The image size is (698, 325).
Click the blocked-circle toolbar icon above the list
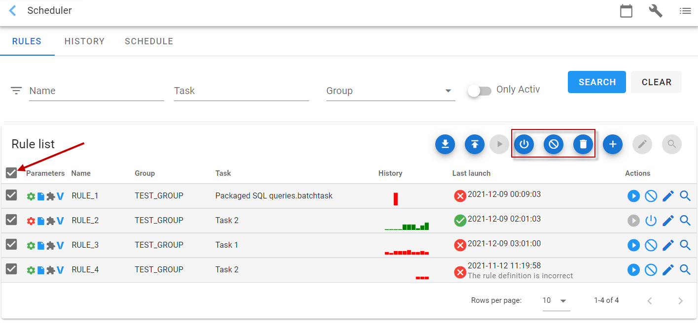point(554,144)
